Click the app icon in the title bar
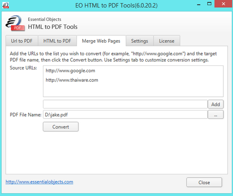233x196 pixels. 6,5
